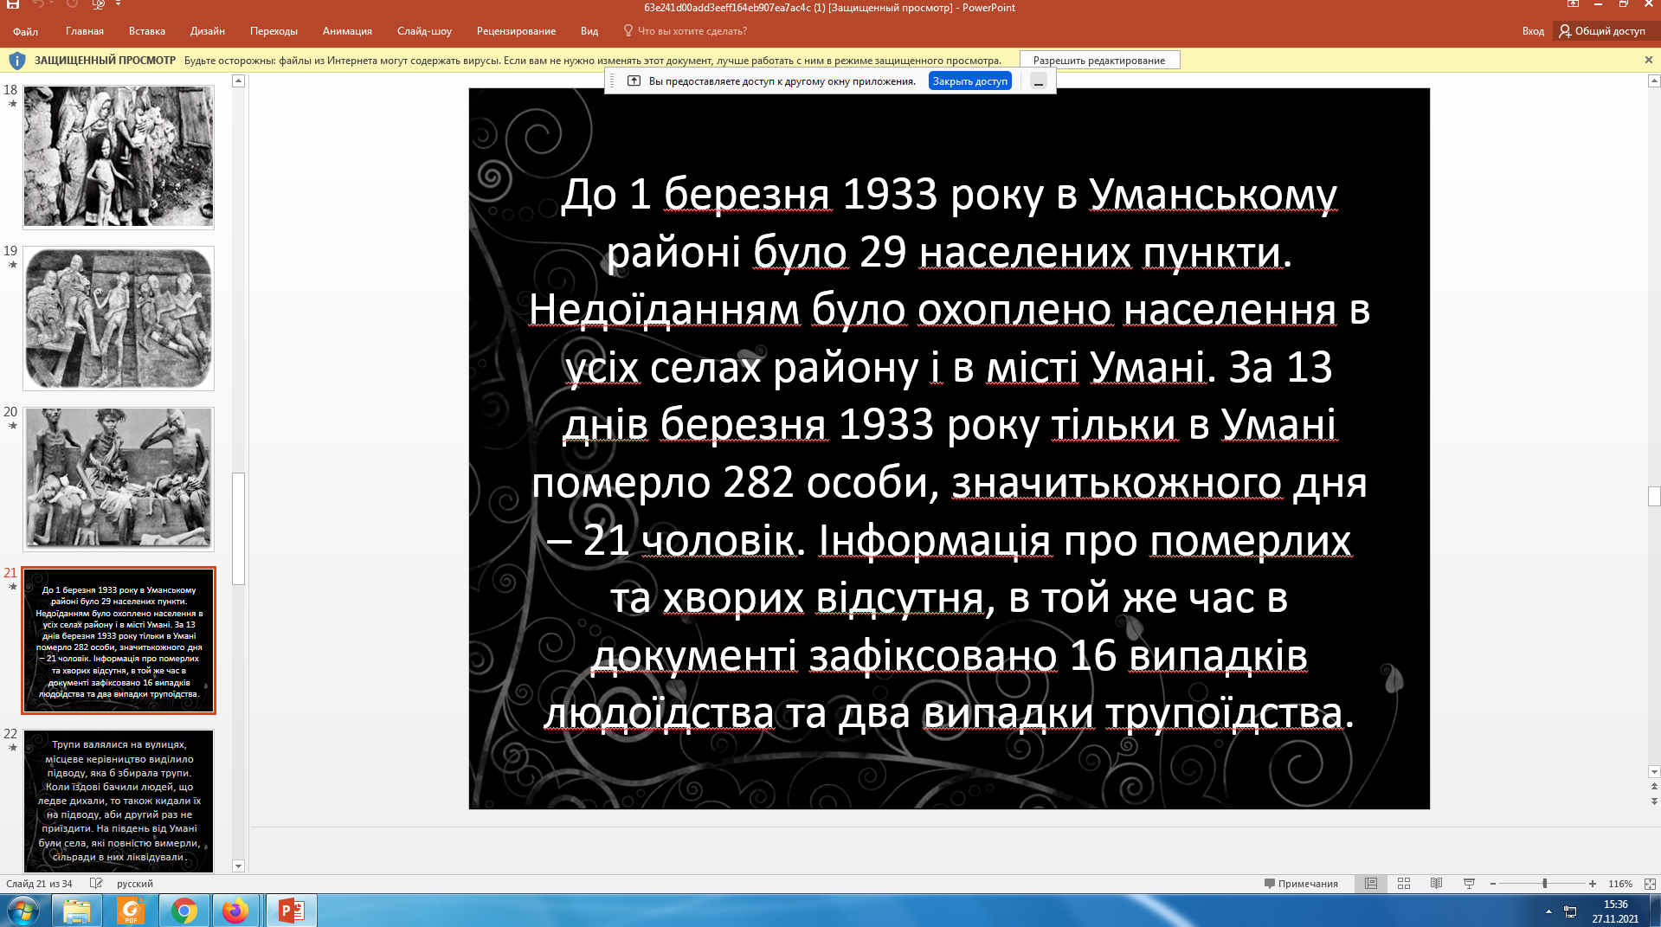Launch Firefox from the taskbar
The image size is (1661, 927).
[x=235, y=911]
